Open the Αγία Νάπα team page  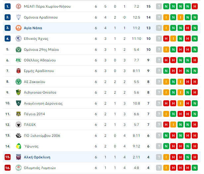click(x=33, y=28)
